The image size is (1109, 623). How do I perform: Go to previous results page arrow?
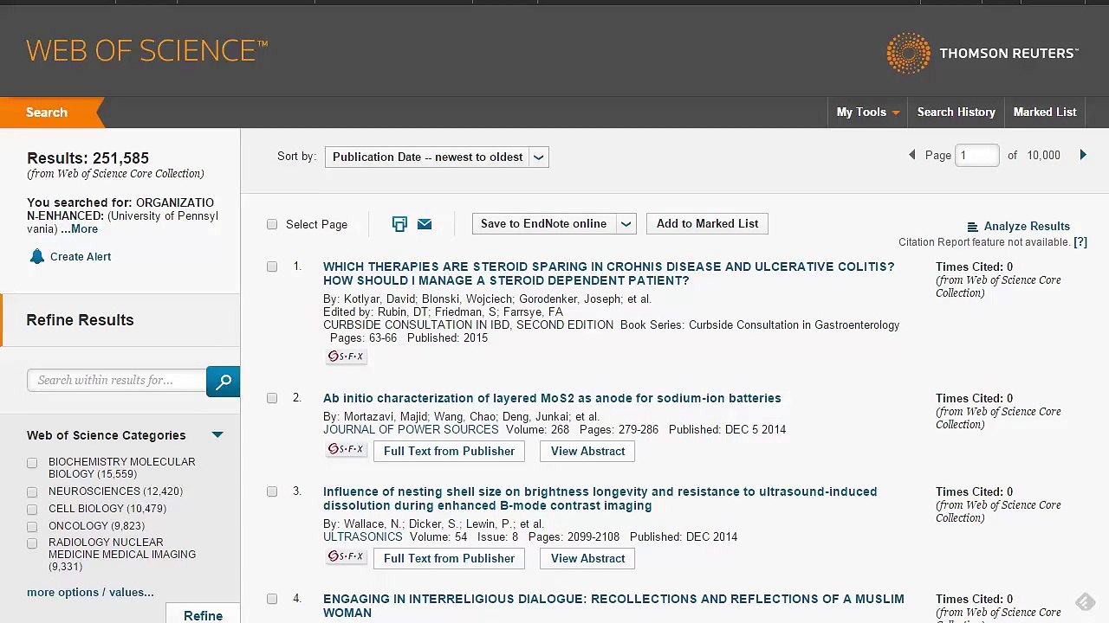911,155
